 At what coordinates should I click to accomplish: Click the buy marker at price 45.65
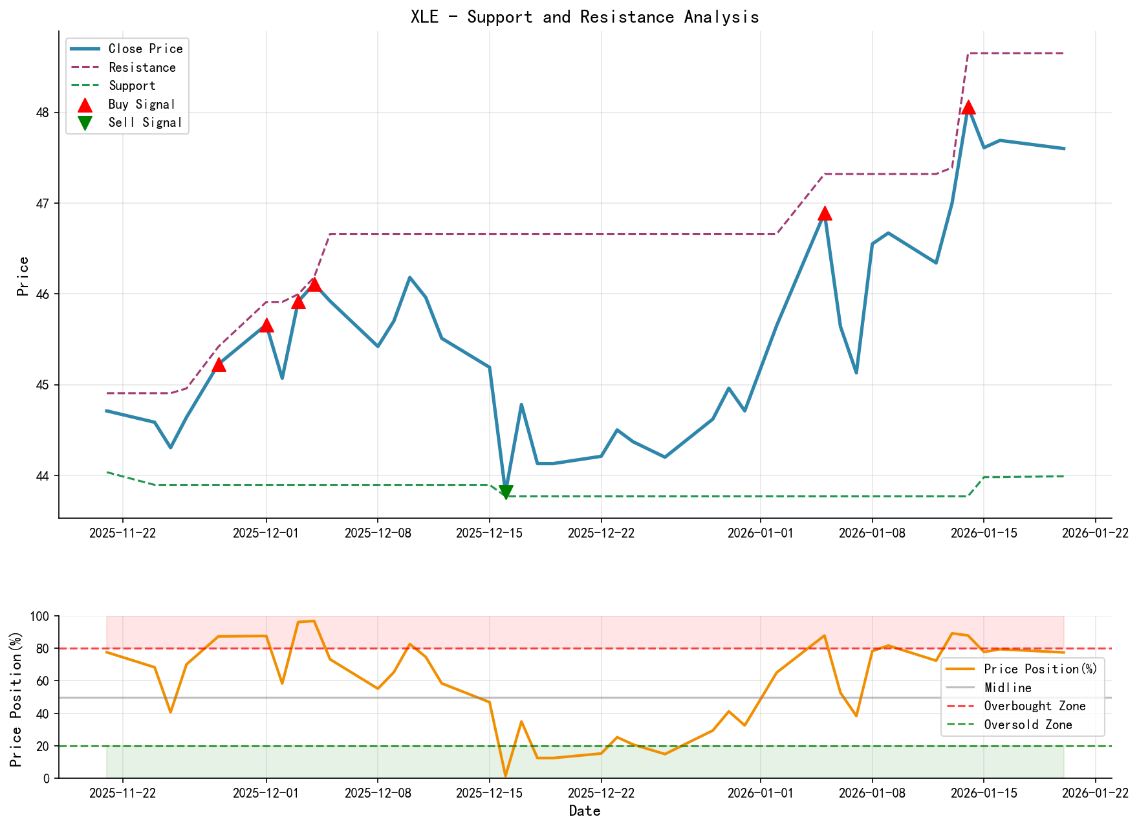coord(267,326)
